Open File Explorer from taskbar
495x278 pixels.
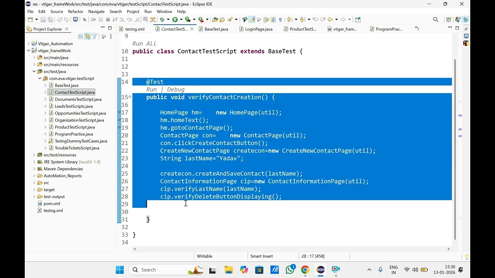click(228, 270)
